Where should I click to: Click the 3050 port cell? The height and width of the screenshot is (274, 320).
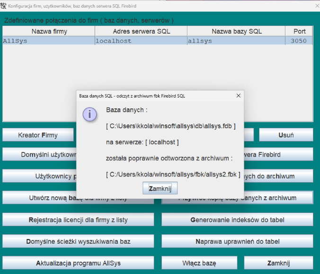(x=299, y=41)
